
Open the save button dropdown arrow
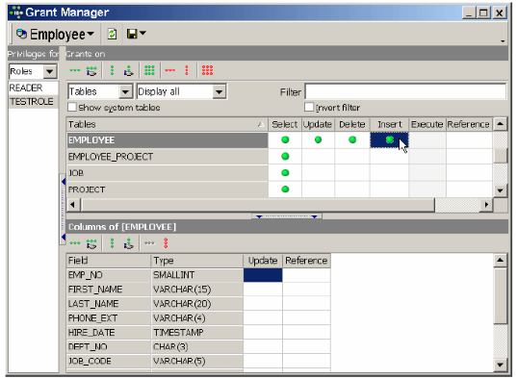[142, 34]
